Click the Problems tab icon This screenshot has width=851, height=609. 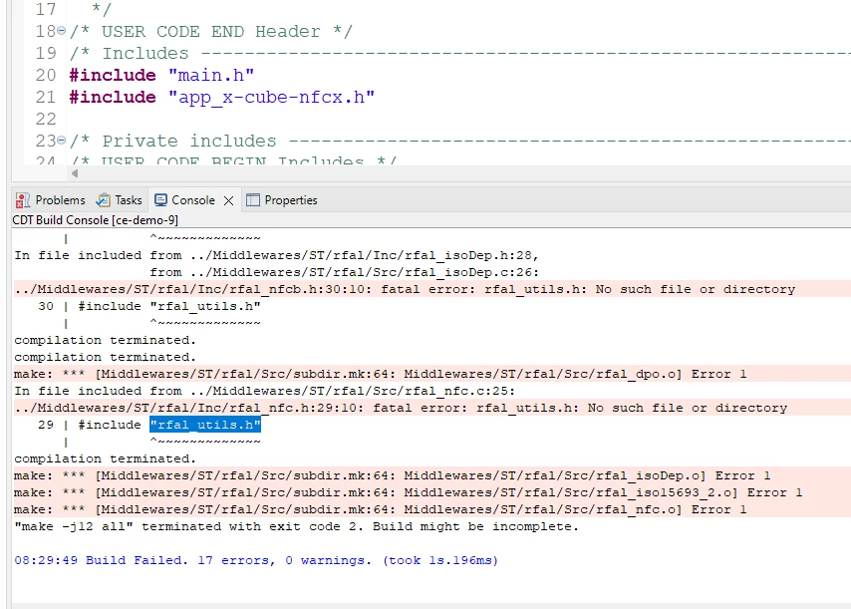point(23,200)
